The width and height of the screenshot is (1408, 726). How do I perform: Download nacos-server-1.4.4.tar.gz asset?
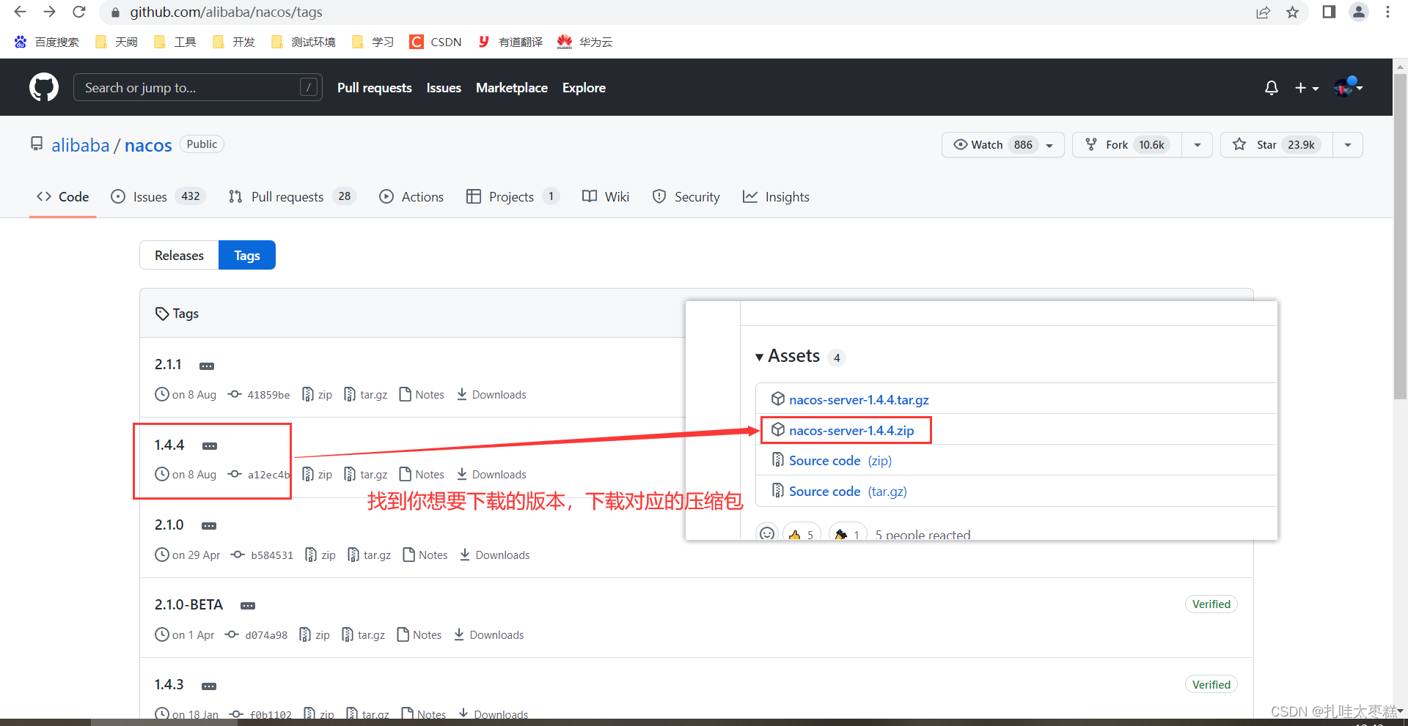tap(859, 399)
